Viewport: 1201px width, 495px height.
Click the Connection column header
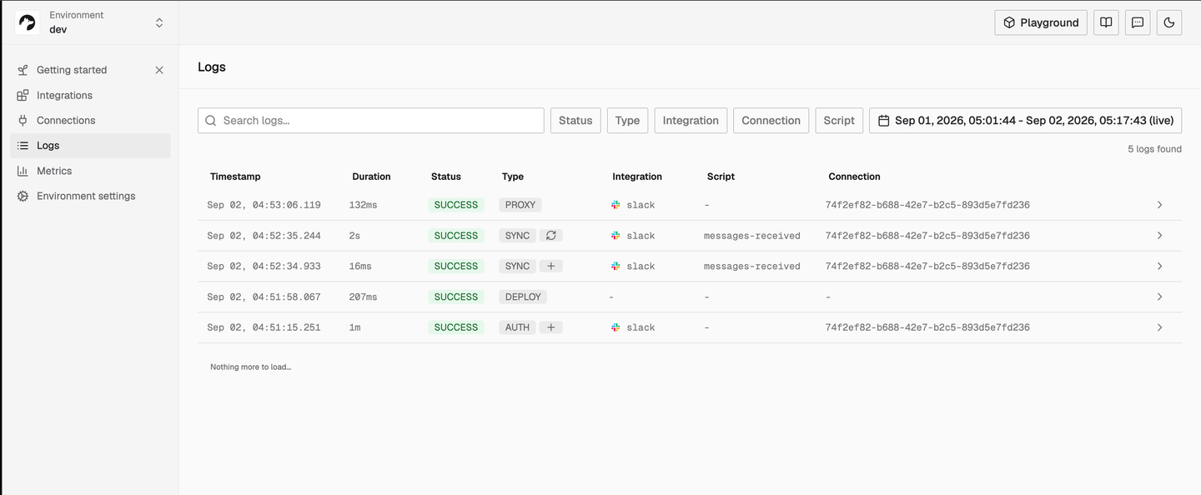pyautogui.click(x=854, y=177)
